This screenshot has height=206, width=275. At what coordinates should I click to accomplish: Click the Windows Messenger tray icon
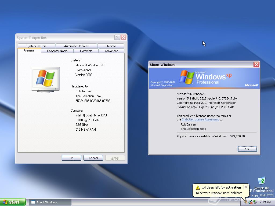click(x=250, y=202)
